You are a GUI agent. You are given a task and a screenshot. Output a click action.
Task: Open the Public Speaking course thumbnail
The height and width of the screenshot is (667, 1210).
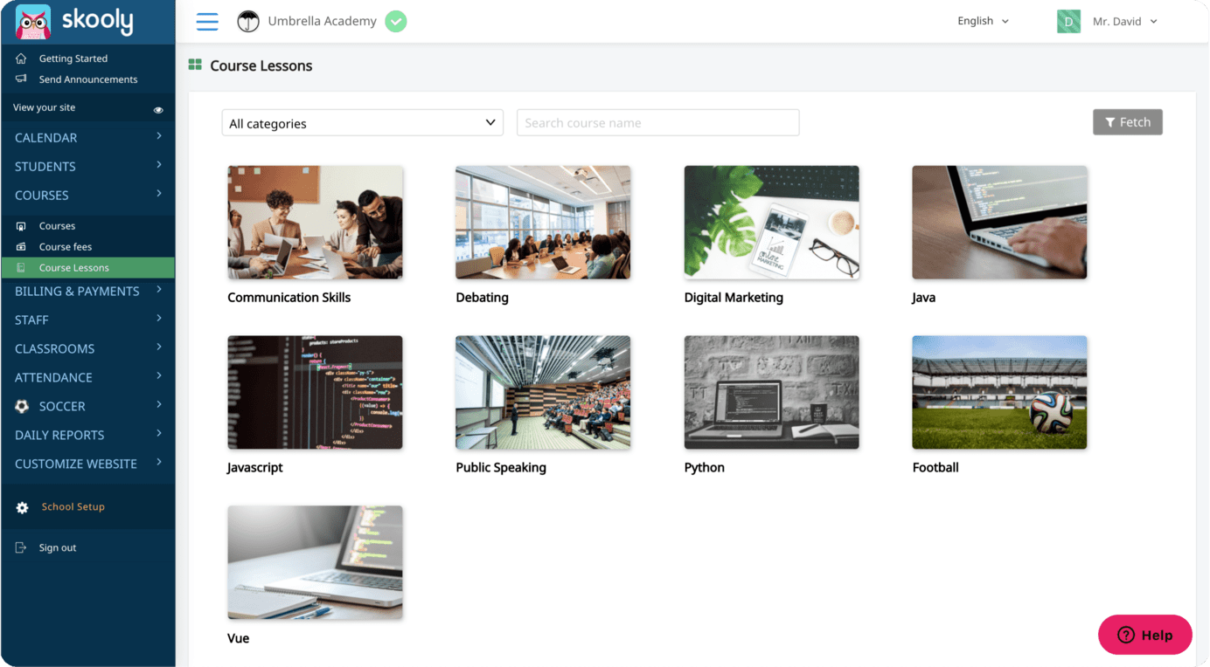click(543, 392)
